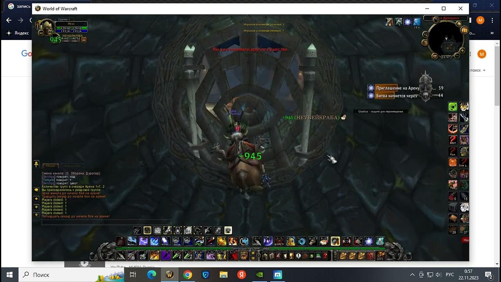This screenshot has height=282, width=501.
Task: Use the focus macro on action bar
Action: tap(177, 241)
